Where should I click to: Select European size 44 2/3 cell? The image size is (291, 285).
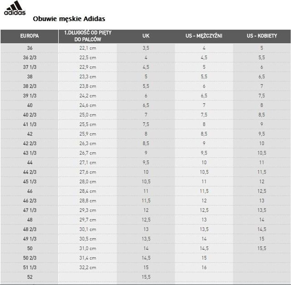[30, 172]
